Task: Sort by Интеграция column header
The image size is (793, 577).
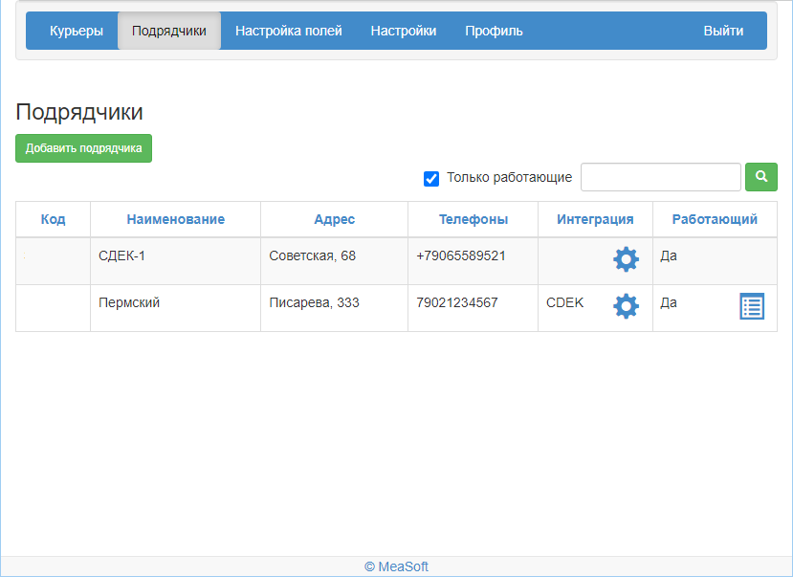Action: [595, 219]
